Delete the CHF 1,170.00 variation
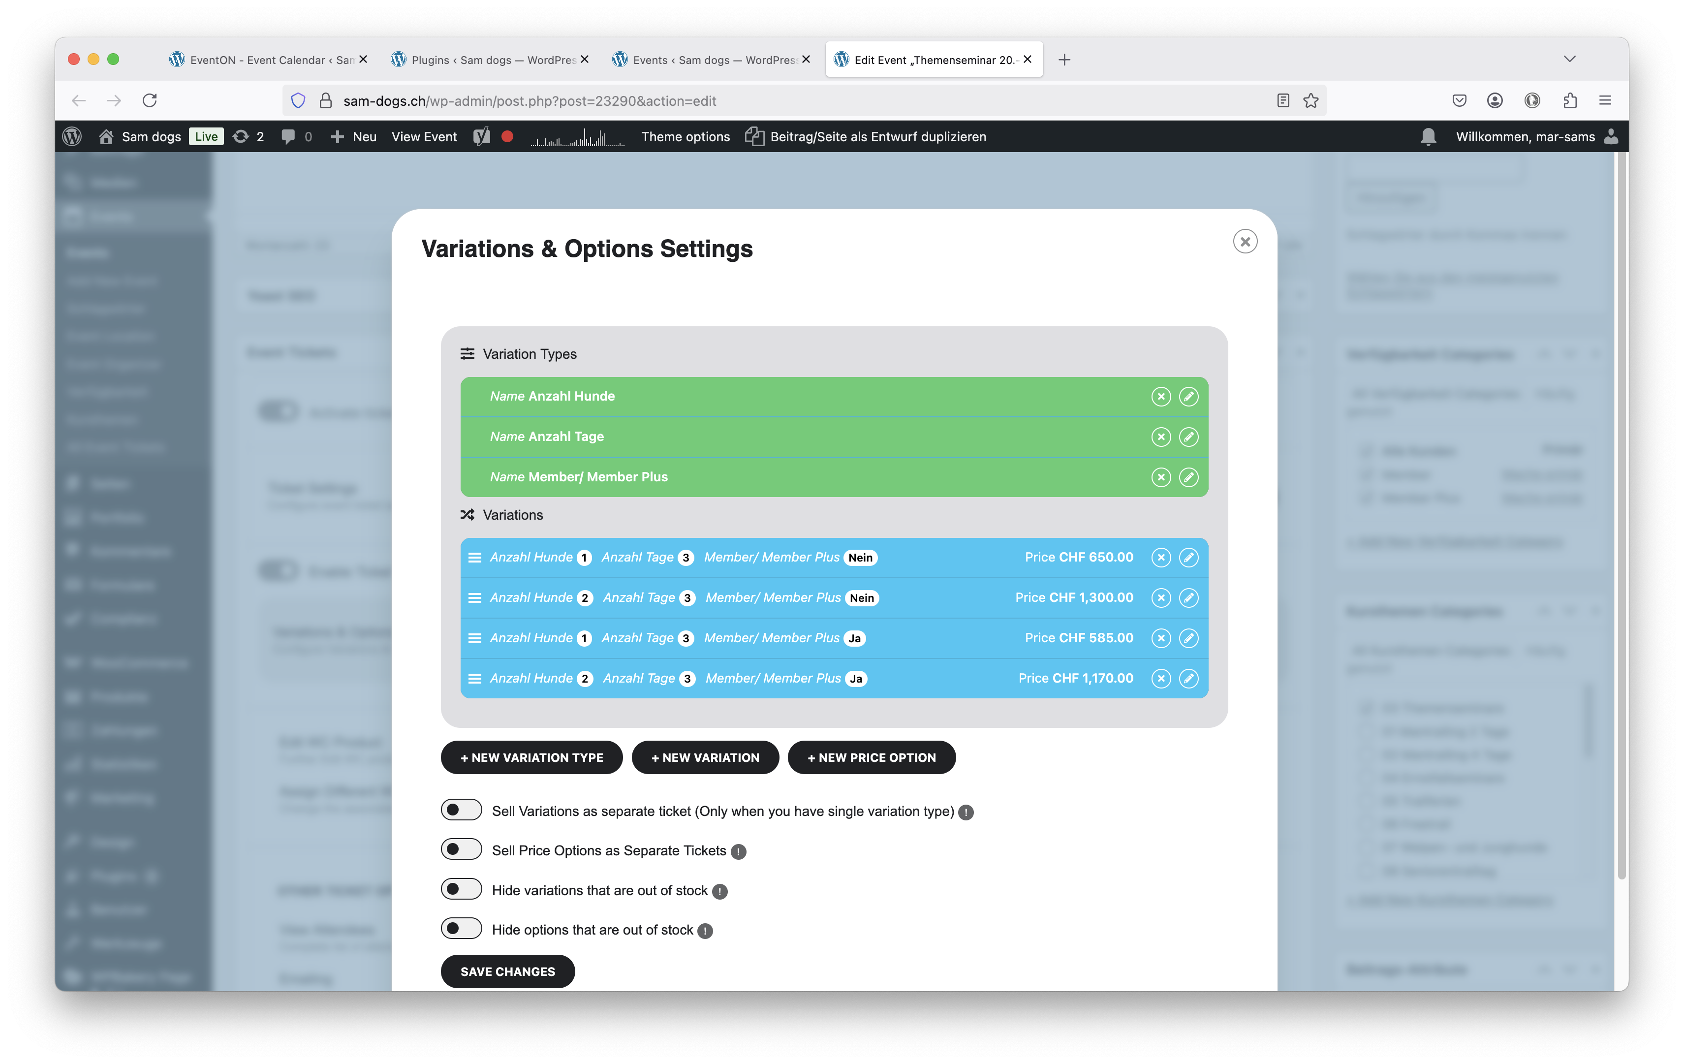The image size is (1684, 1064). pyautogui.click(x=1161, y=679)
